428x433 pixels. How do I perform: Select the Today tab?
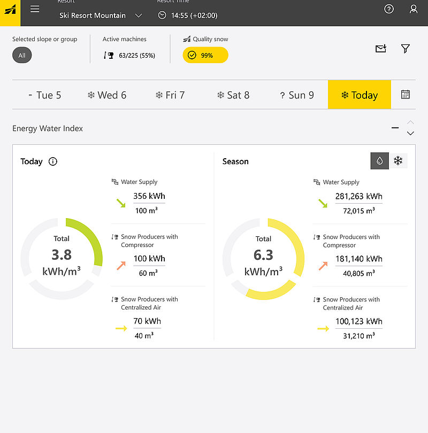point(360,95)
